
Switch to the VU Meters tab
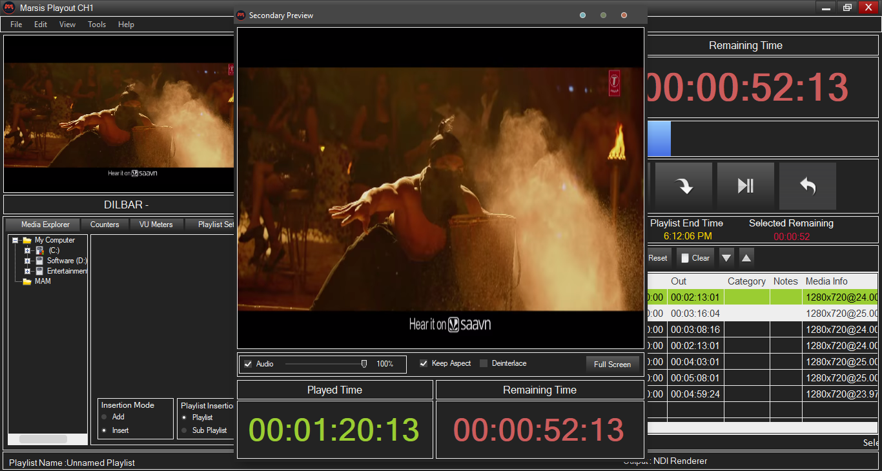point(156,225)
